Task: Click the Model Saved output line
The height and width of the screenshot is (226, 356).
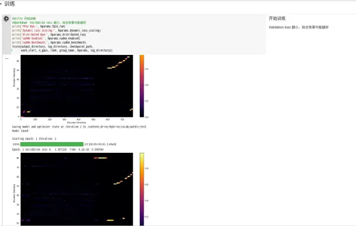Action: click(20, 131)
